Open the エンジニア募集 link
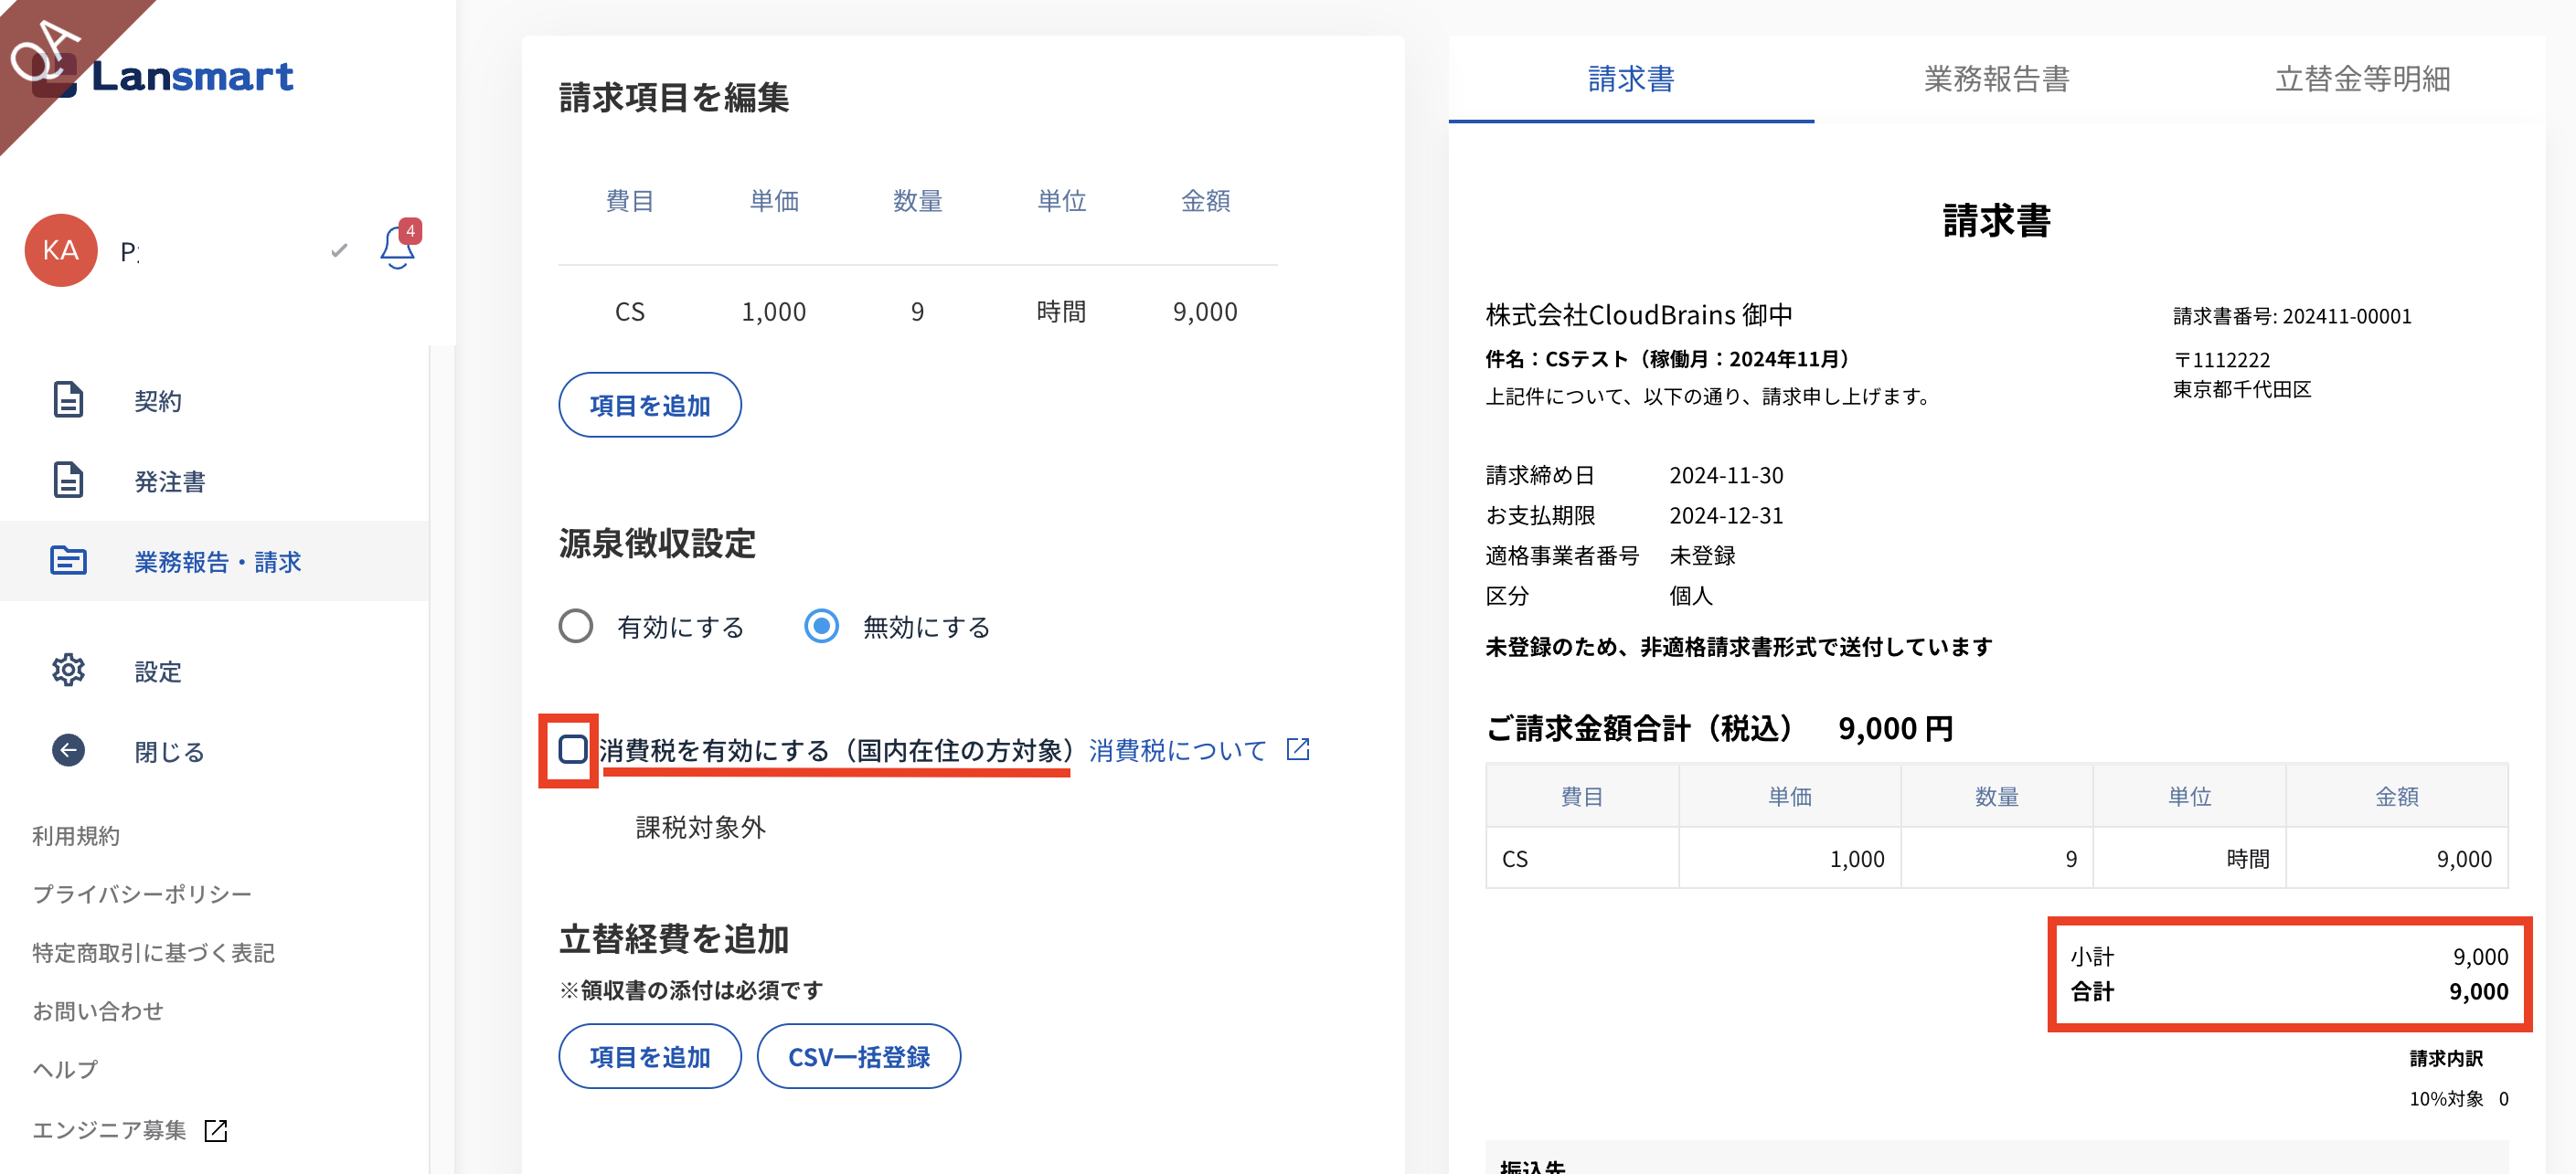The height and width of the screenshot is (1174, 2576). coord(110,1130)
